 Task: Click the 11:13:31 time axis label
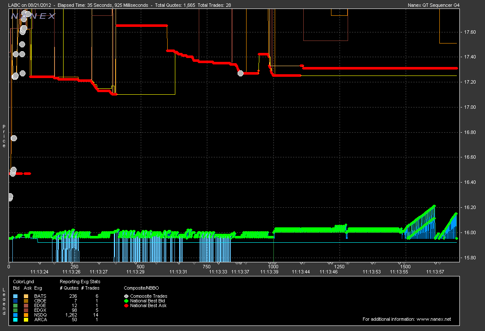(178, 272)
